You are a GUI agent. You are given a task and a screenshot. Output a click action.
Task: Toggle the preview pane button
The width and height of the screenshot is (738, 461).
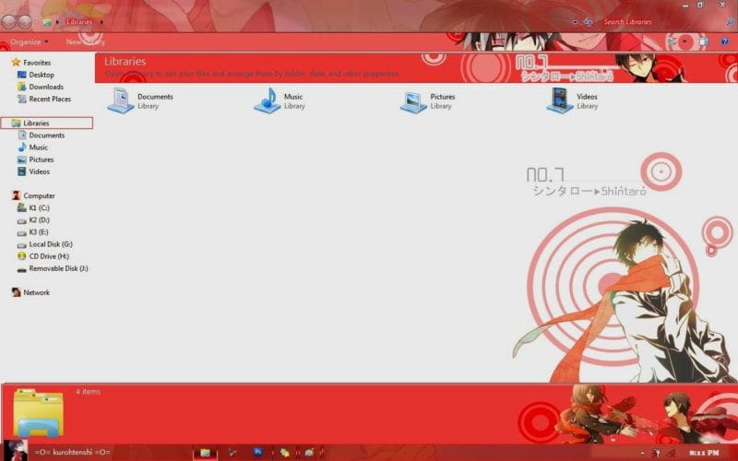(703, 41)
